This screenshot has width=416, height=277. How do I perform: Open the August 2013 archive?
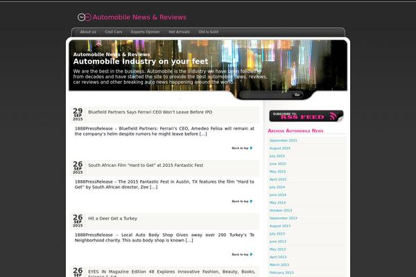280,226
